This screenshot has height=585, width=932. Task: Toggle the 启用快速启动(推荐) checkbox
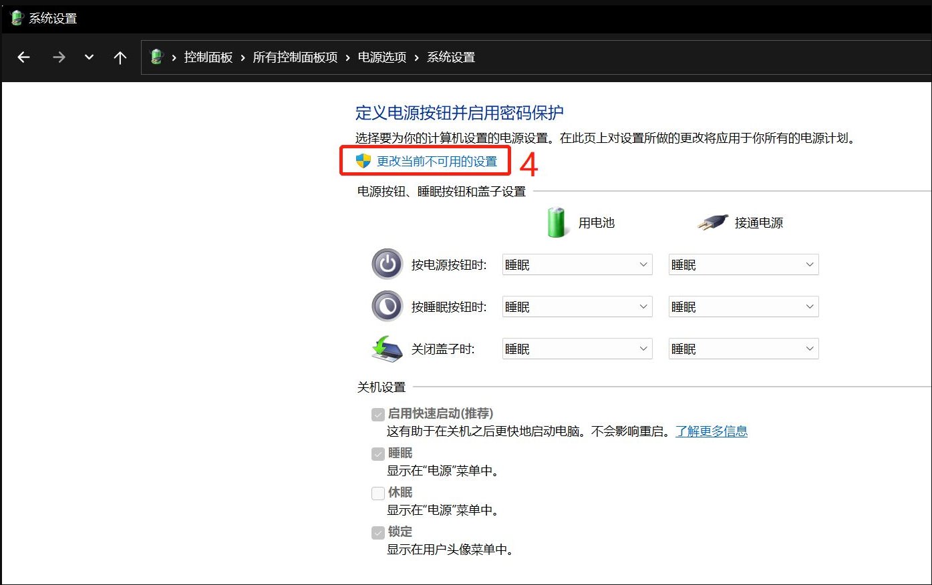click(377, 414)
